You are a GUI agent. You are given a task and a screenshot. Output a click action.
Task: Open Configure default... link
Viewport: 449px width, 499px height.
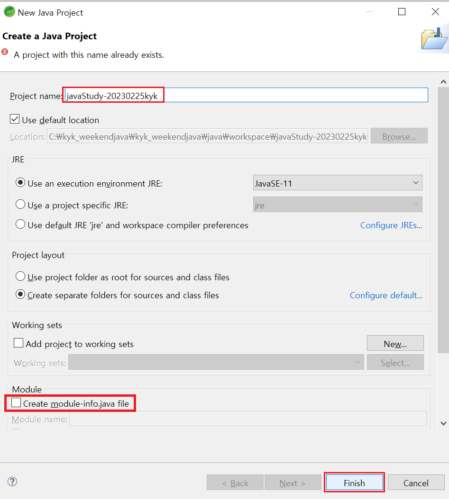[386, 295]
